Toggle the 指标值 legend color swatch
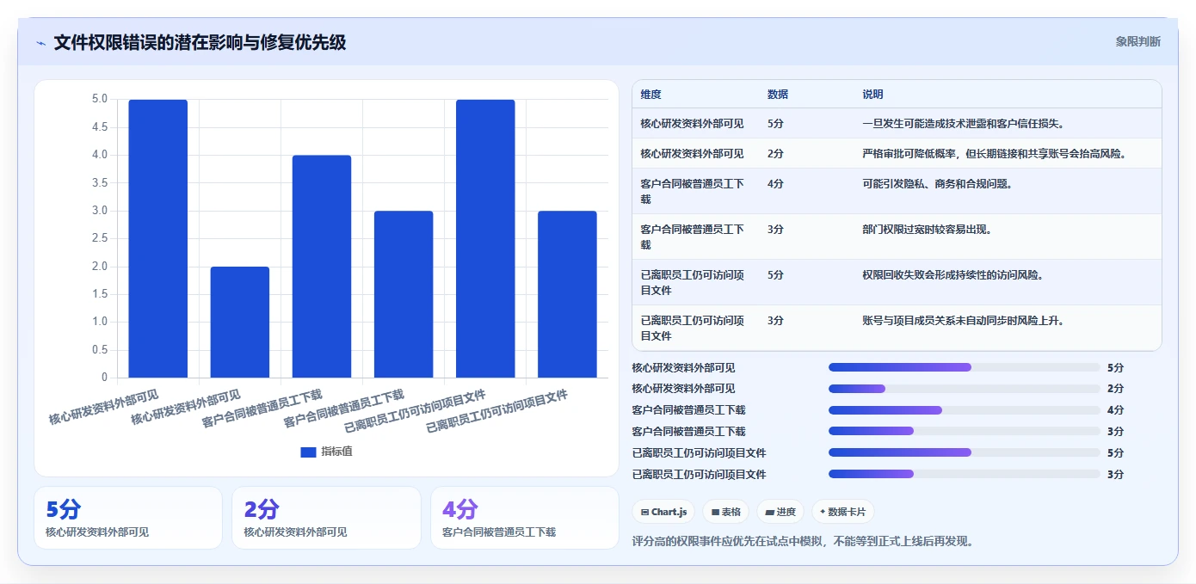 pyautogui.click(x=308, y=452)
